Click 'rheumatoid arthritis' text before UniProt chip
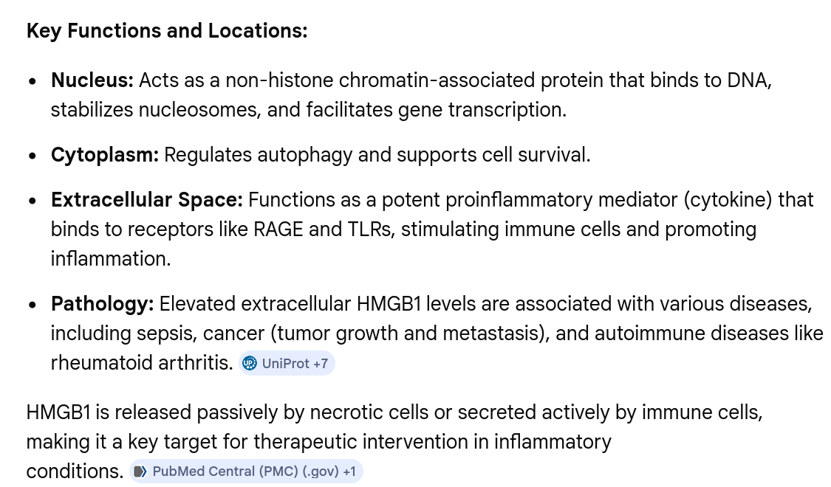The image size is (831, 487). (x=142, y=363)
